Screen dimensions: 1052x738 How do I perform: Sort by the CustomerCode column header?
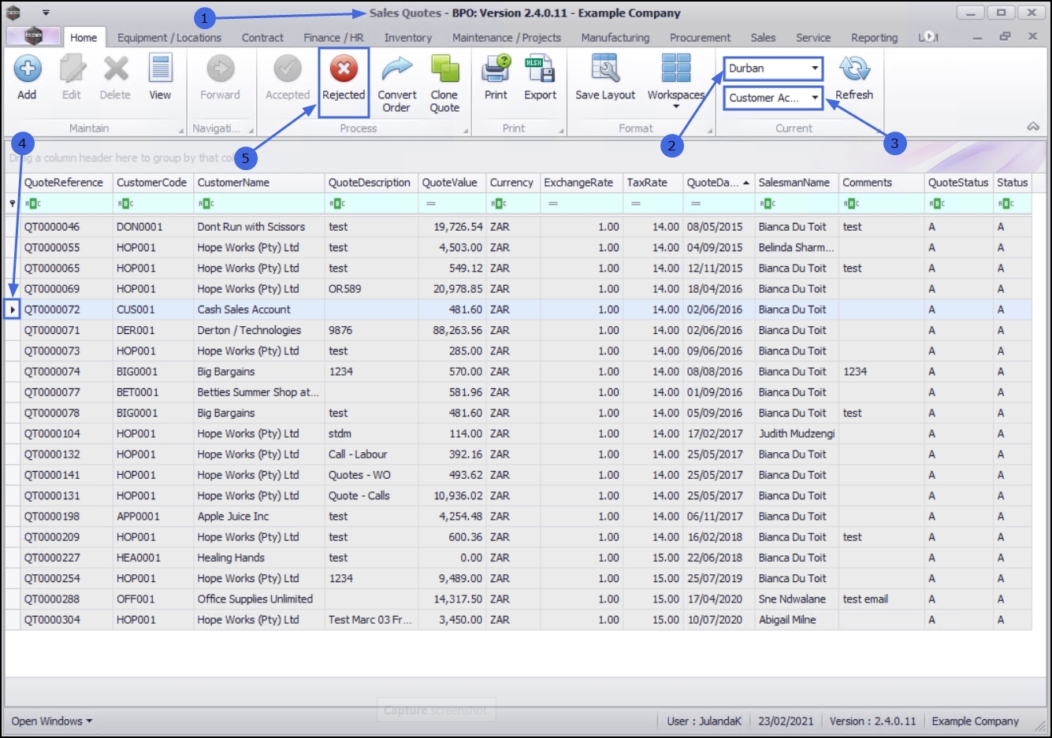(153, 182)
